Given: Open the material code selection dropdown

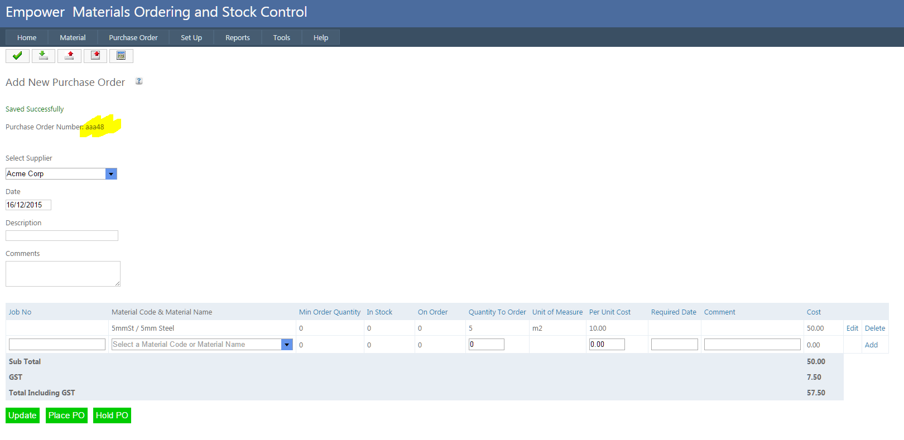Looking at the screenshot, I should (x=287, y=345).
